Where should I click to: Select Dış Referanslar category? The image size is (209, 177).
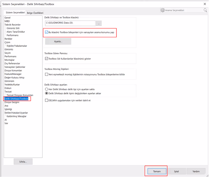12,63
